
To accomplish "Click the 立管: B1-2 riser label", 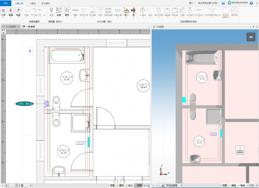I will pos(24,104).
